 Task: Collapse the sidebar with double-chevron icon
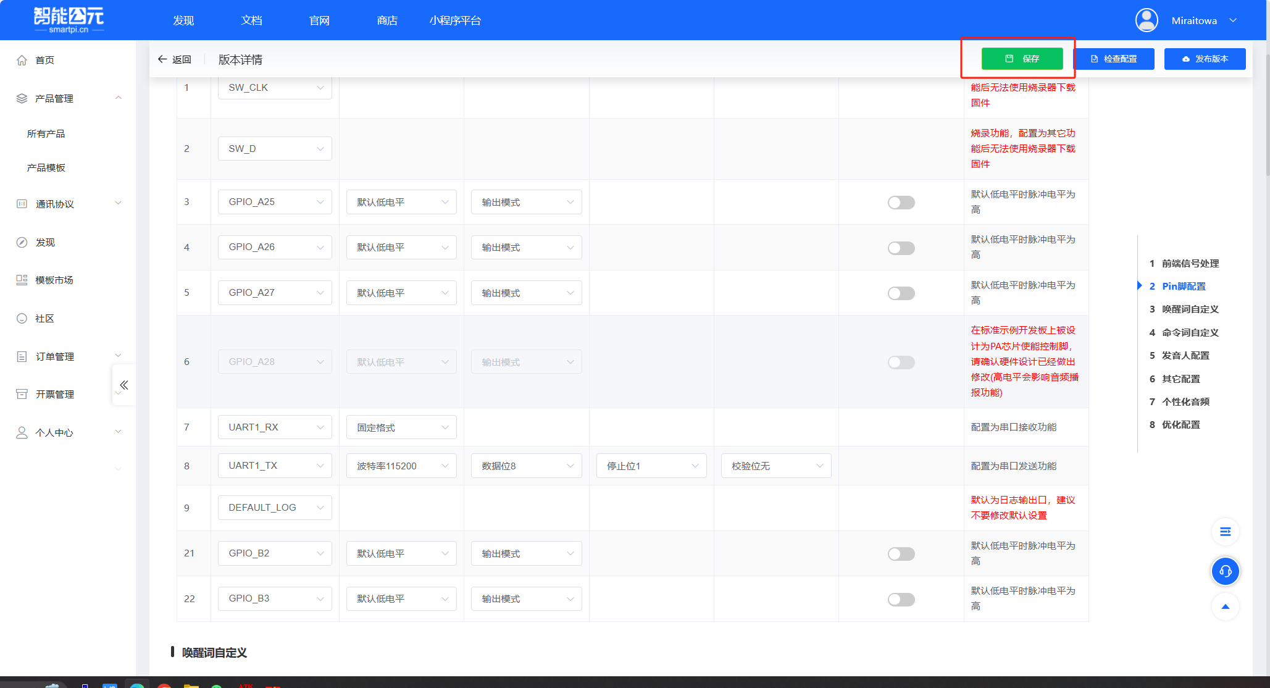pos(124,385)
